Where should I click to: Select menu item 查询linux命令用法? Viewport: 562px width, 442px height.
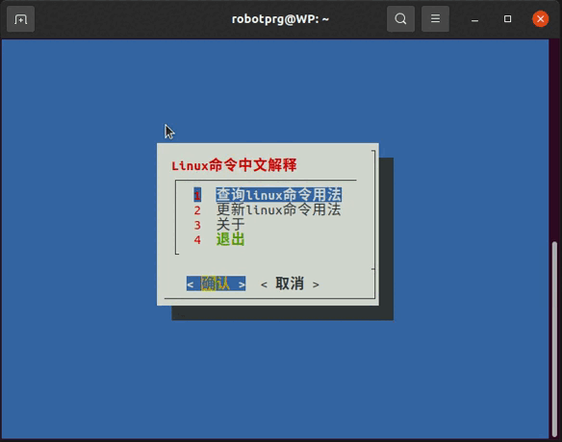click(278, 195)
